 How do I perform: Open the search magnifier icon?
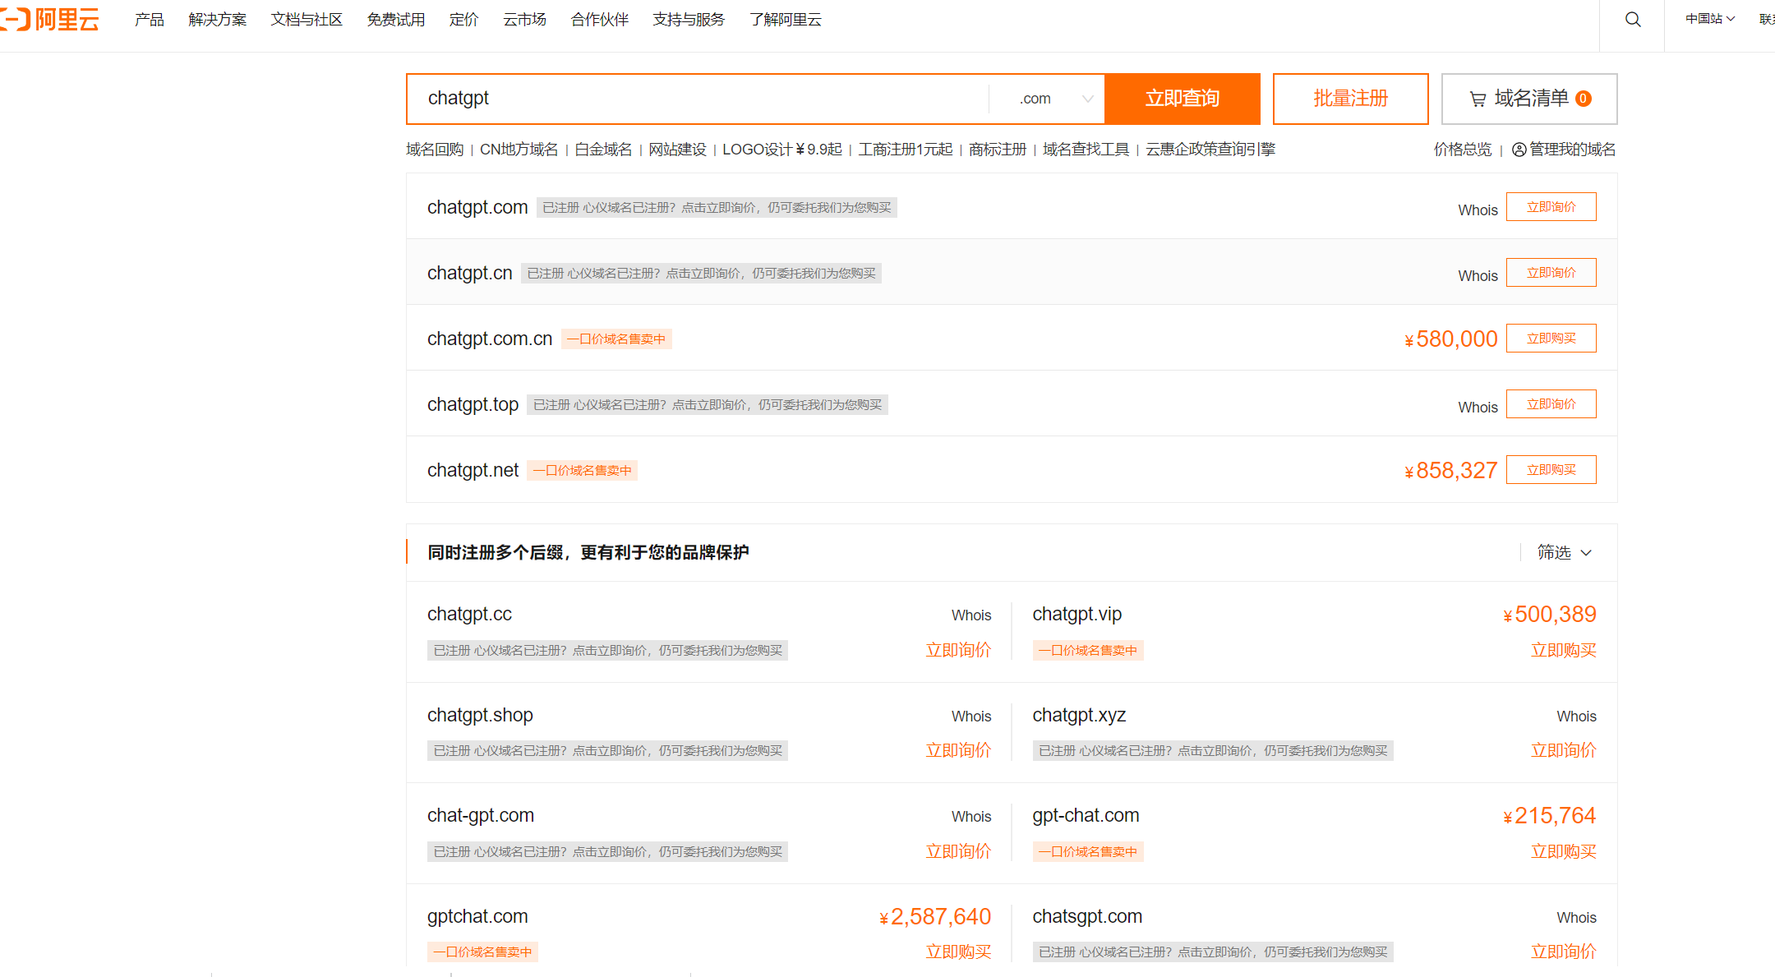[1633, 20]
